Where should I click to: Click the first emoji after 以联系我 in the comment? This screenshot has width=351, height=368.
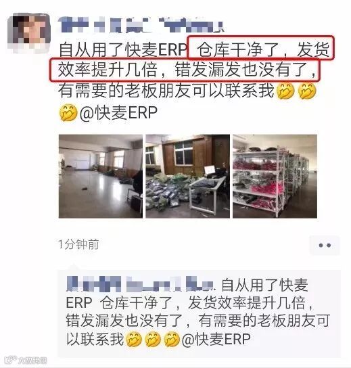point(134,340)
